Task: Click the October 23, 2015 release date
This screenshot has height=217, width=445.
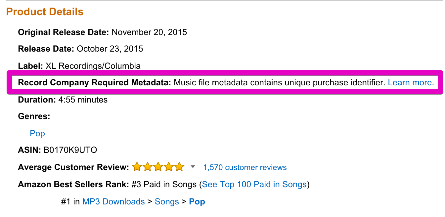Action: (x=110, y=49)
